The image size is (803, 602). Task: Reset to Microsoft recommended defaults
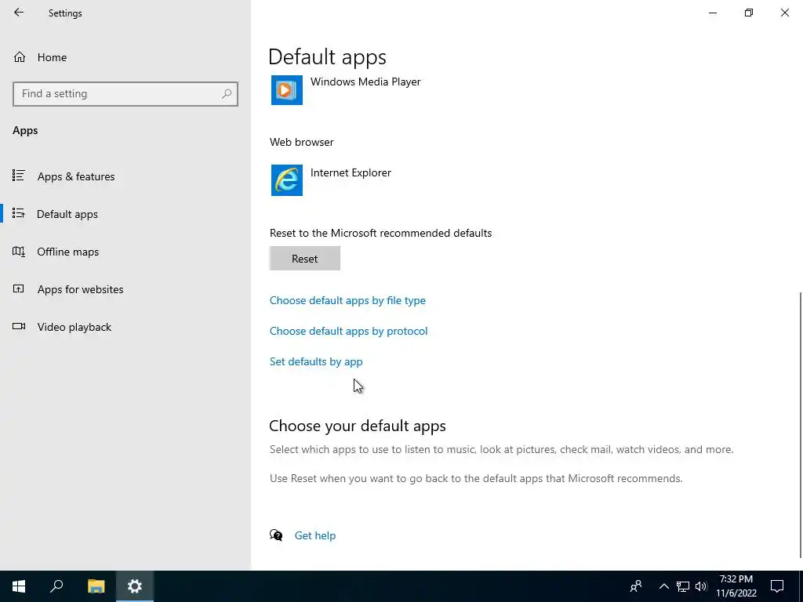pos(305,259)
